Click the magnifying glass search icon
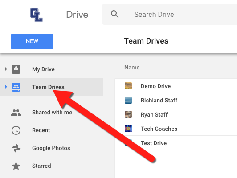 point(114,14)
